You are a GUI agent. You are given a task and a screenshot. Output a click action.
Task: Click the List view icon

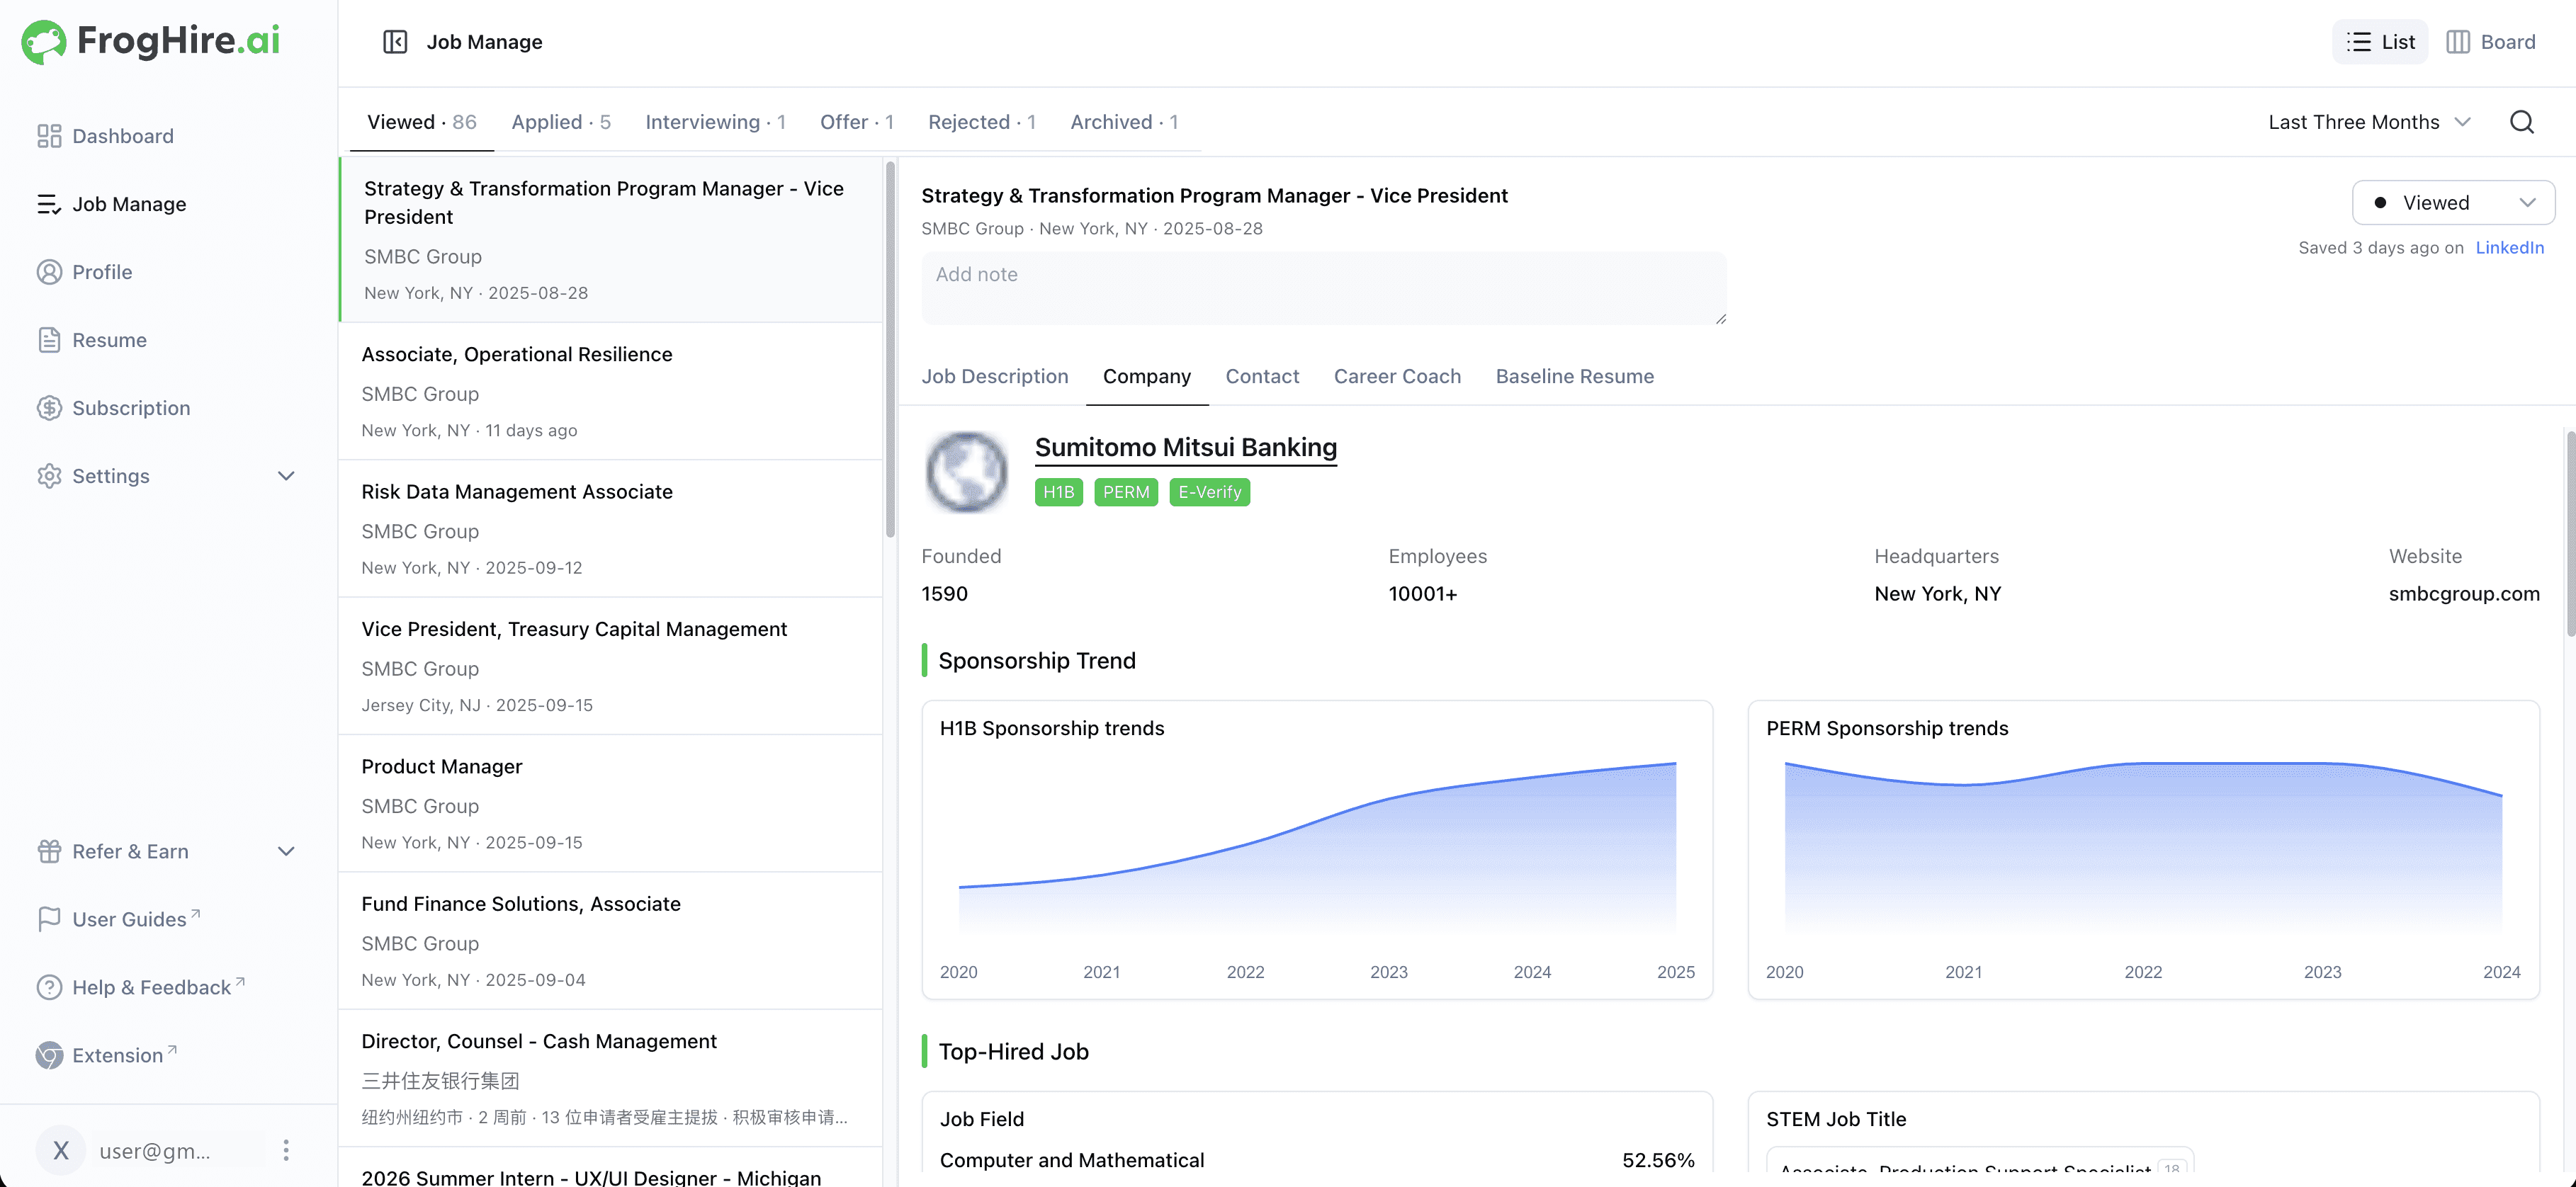pos(2359,42)
